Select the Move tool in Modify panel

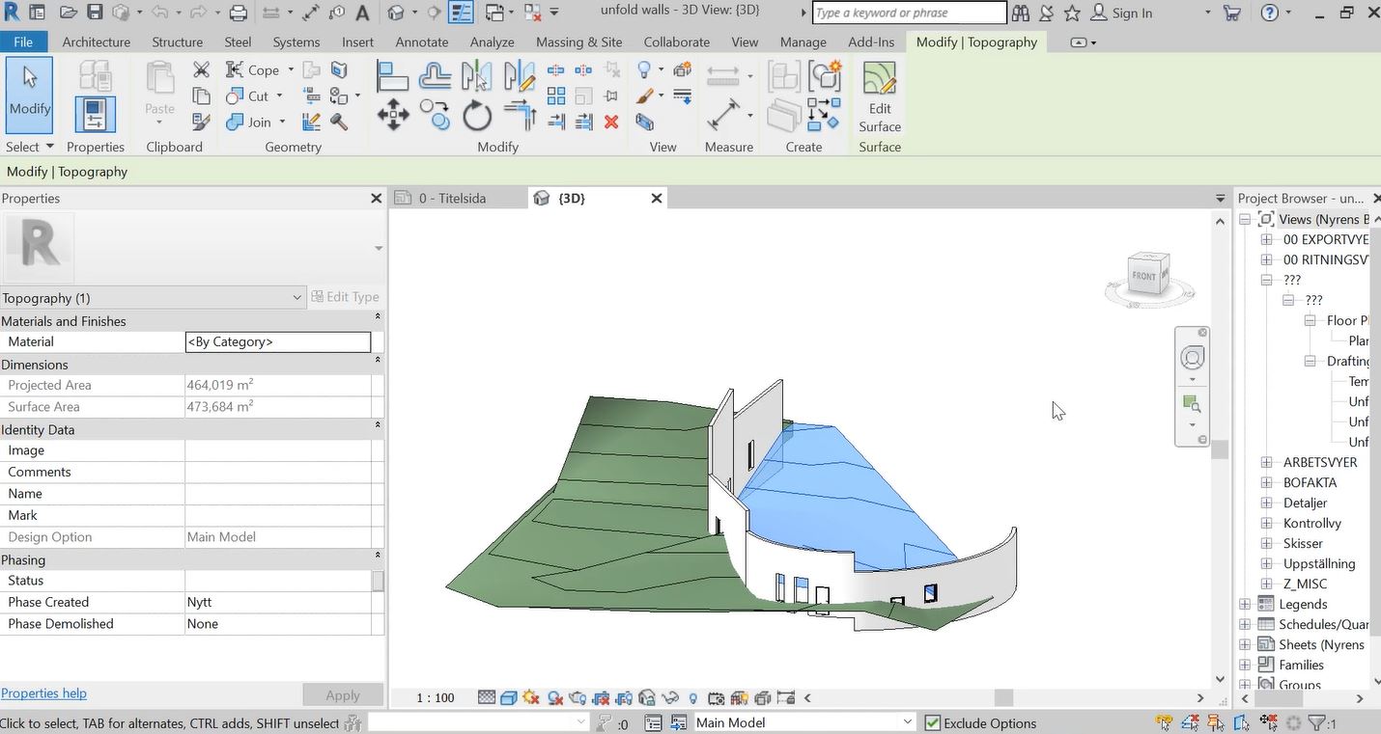[393, 118]
